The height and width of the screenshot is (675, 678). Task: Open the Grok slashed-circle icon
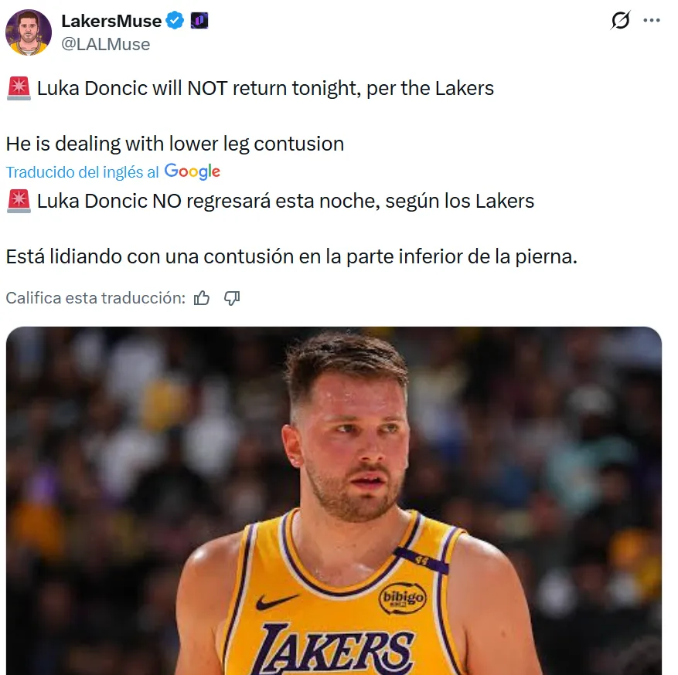620,21
